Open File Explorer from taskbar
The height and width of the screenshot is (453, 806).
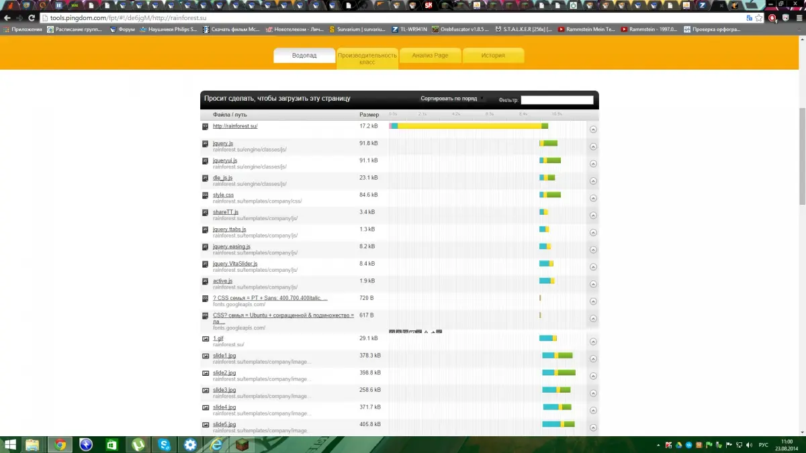pyautogui.click(x=32, y=444)
